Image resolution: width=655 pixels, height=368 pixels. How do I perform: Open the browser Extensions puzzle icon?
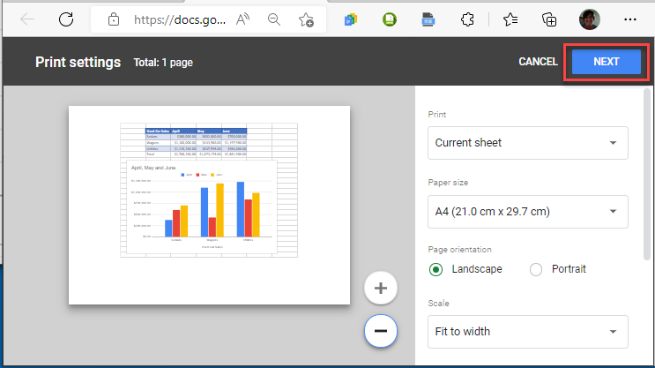(x=468, y=19)
